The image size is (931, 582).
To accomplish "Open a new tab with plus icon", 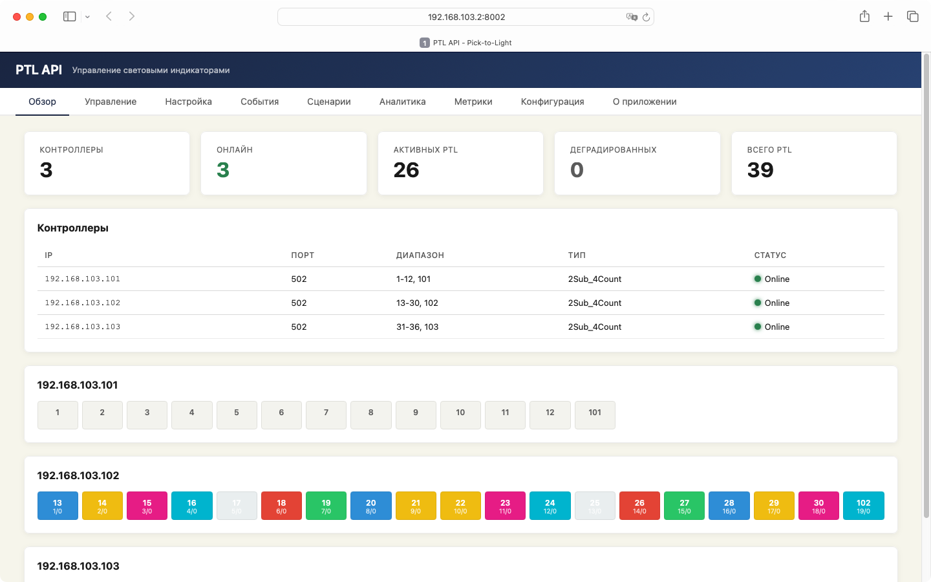I will (888, 17).
